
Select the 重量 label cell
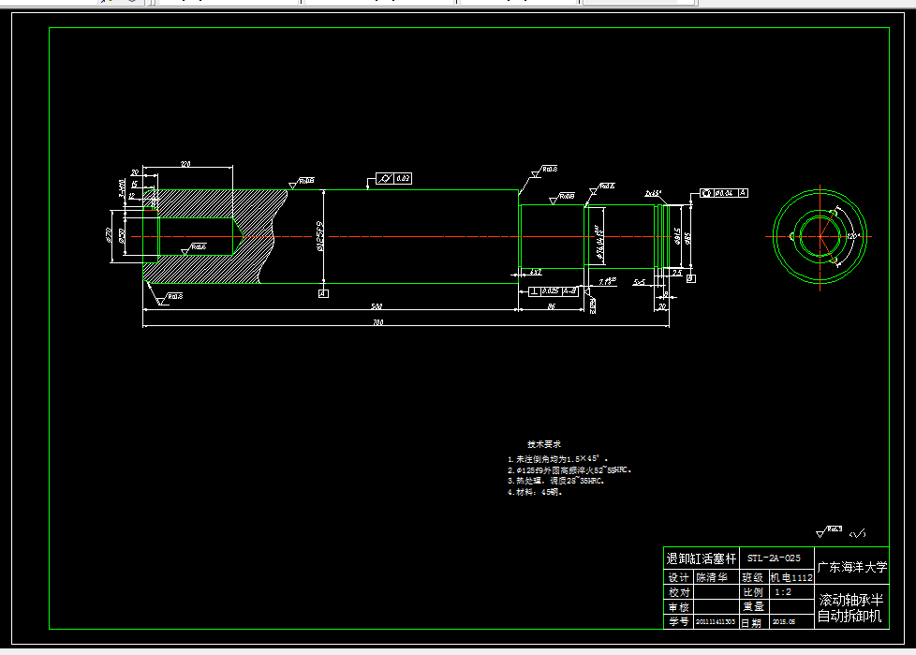coord(752,607)
